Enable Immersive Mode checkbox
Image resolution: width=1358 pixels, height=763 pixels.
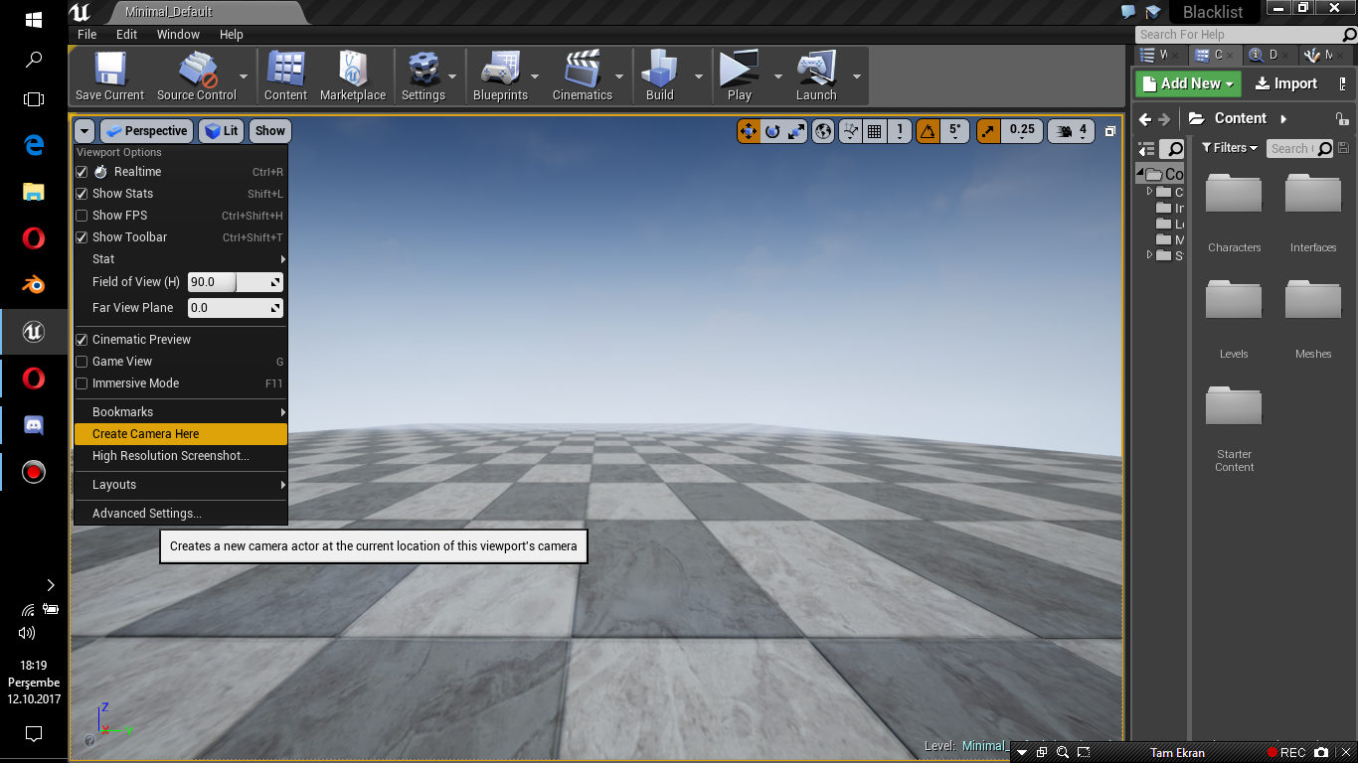[x=83, y=383]
